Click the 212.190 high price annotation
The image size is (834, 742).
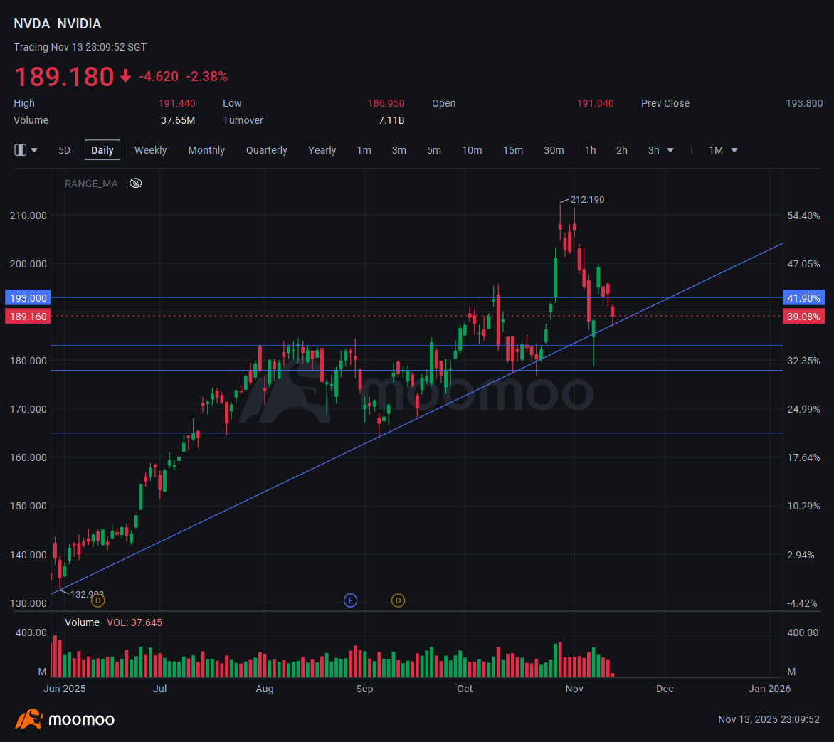tap(587, 199)
